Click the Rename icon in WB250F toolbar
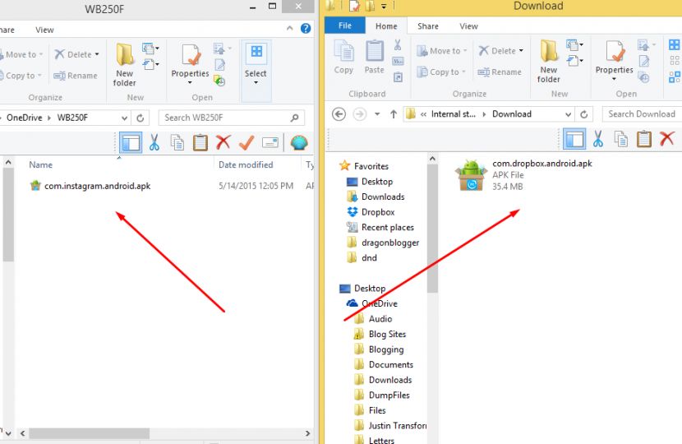The width and height of the screenshot is (682, 444). (270, 142)
